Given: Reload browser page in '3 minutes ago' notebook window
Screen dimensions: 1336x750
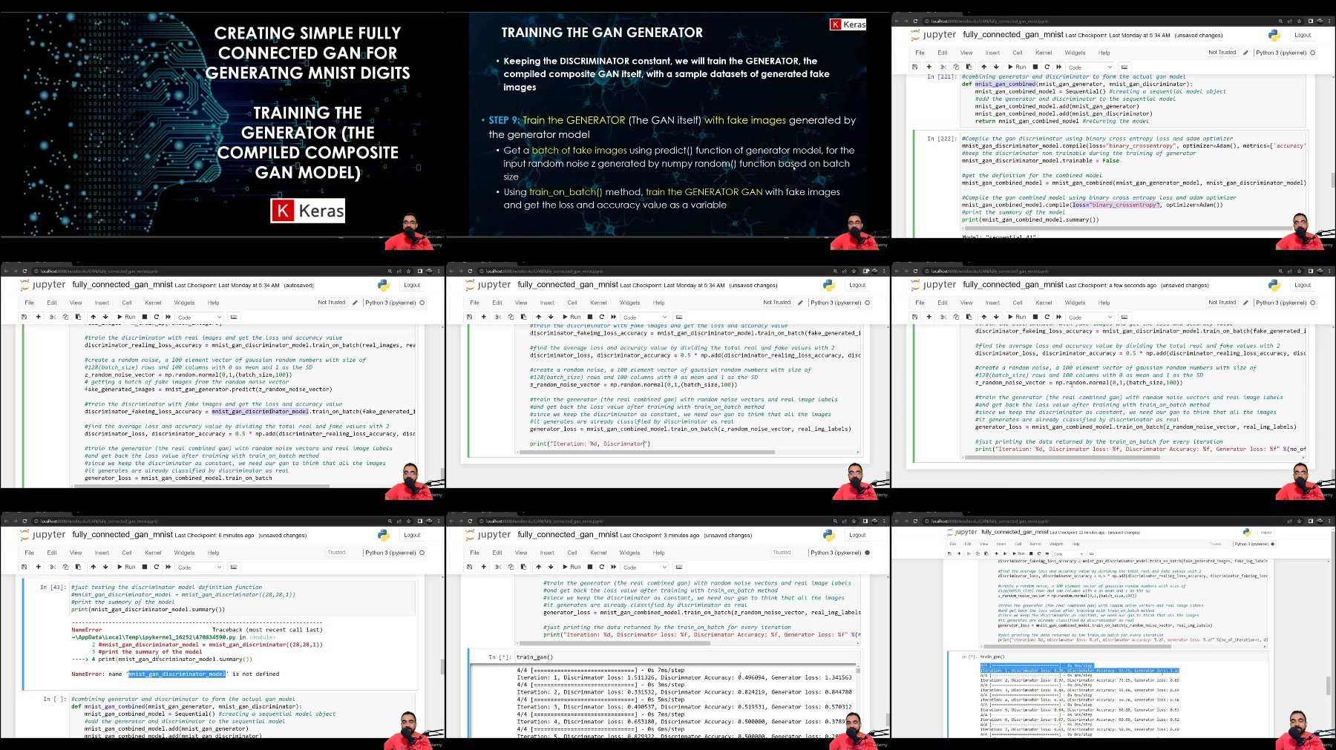Looking at the screenshot, I should 470,521.
